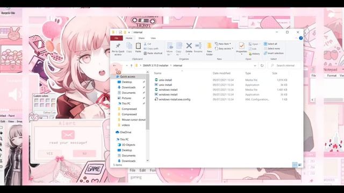Sort by the Size column header
Screen dimensions: 344x193
(275, 73)
